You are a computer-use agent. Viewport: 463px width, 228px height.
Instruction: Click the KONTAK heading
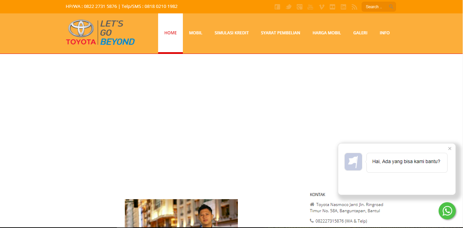tap(318, 195)
